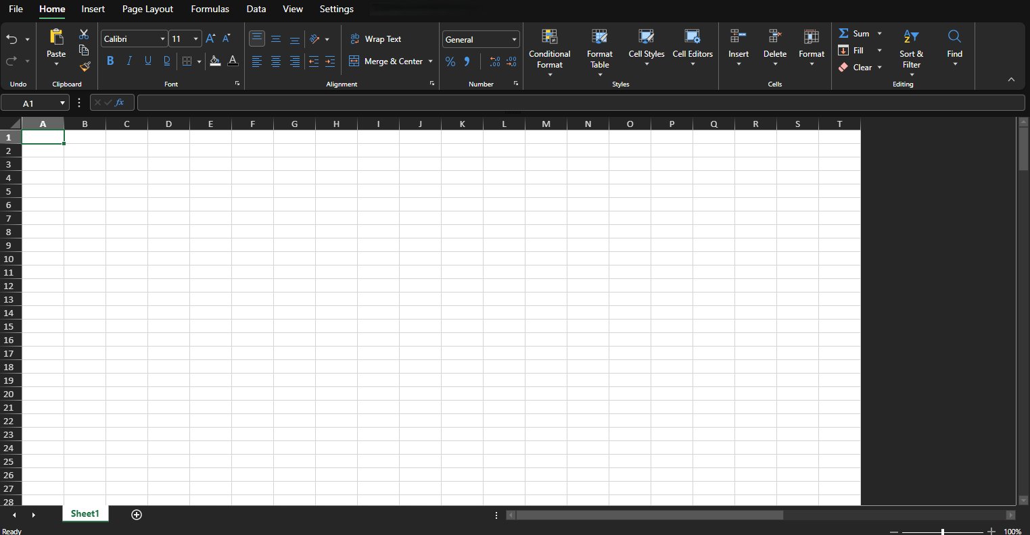
Task: Click the Decrease Decimal icon
Action: [511, 61]
